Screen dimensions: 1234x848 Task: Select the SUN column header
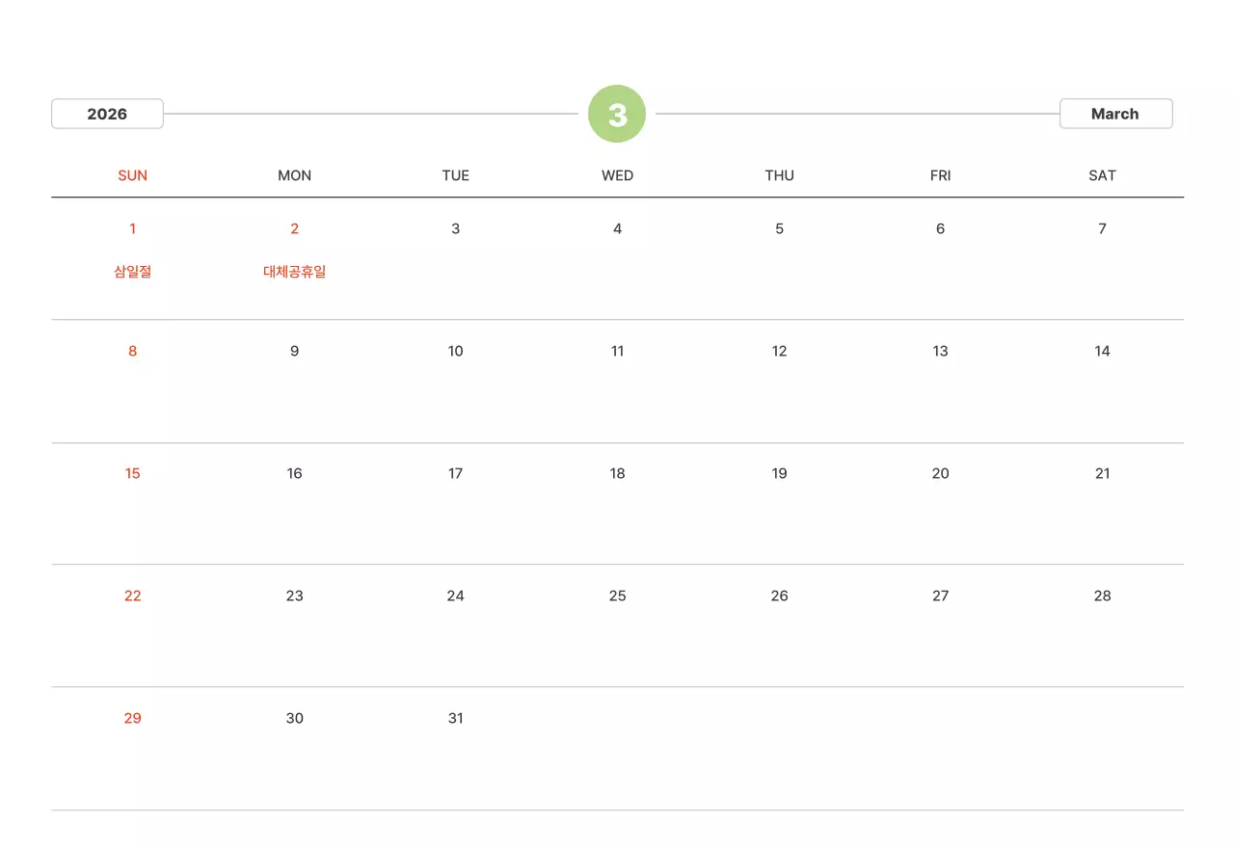tap(133, 175)
